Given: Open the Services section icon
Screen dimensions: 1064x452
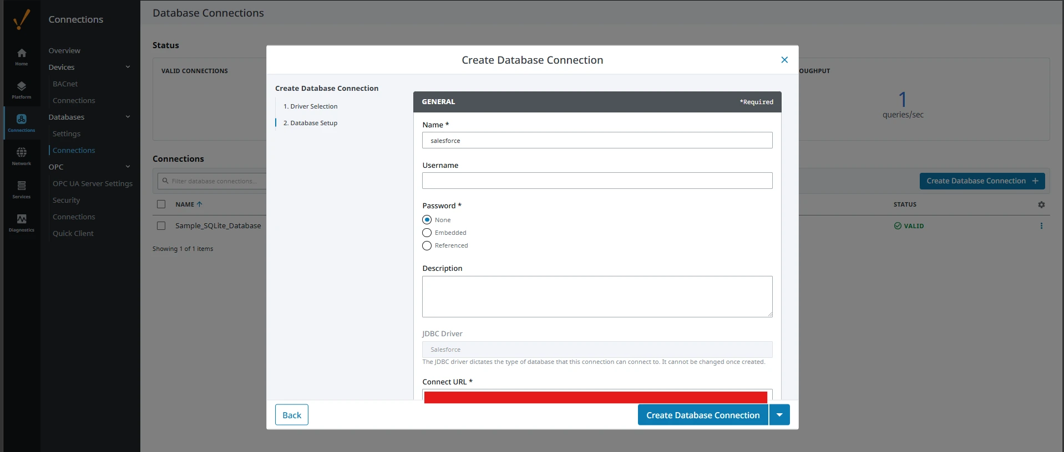Looking at the screenshot, I should point(22,189).
